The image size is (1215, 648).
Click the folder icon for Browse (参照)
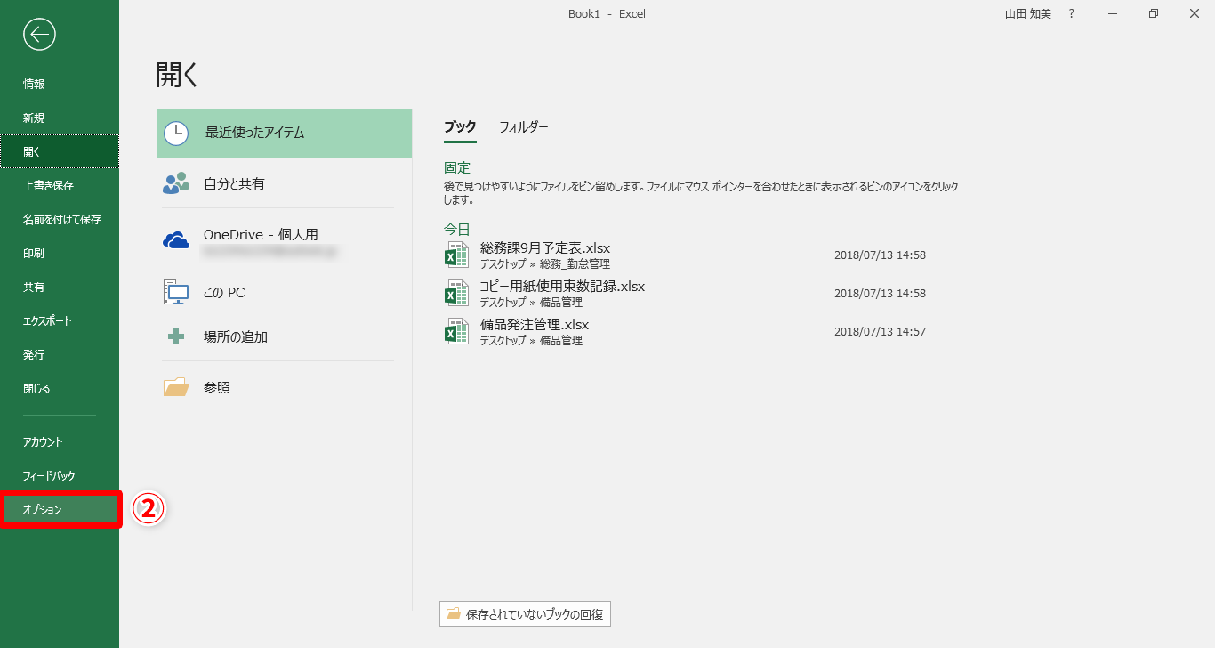[176, 387]
